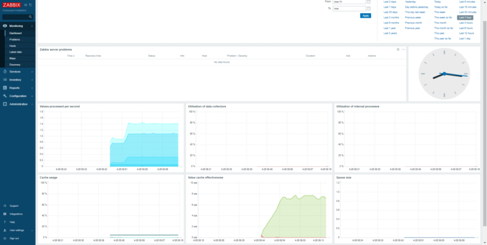This screenshot has height=245, width=487.
Task: Select the Last 3 months range
Action: [391, 17]
